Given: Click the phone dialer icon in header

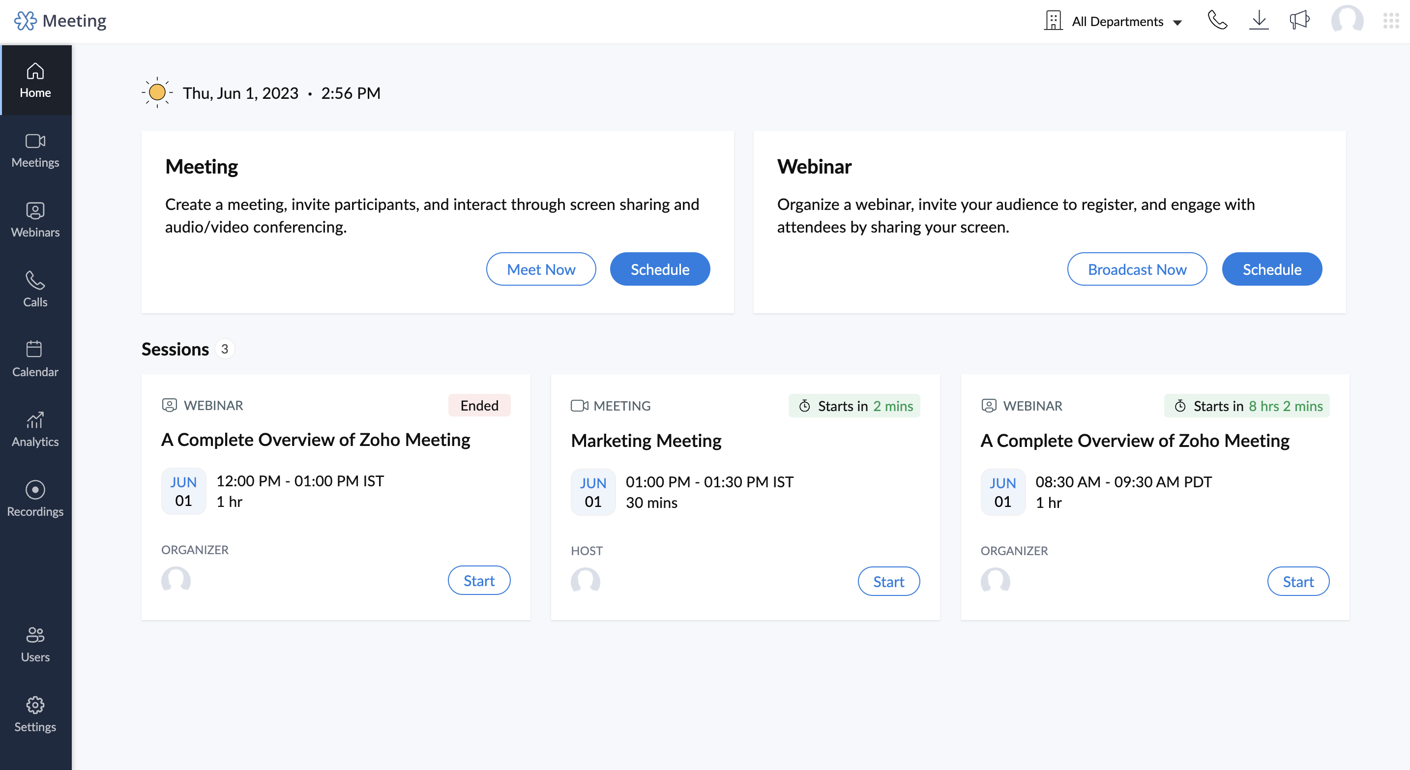Looking at the screenshot, I should 1217,21.
